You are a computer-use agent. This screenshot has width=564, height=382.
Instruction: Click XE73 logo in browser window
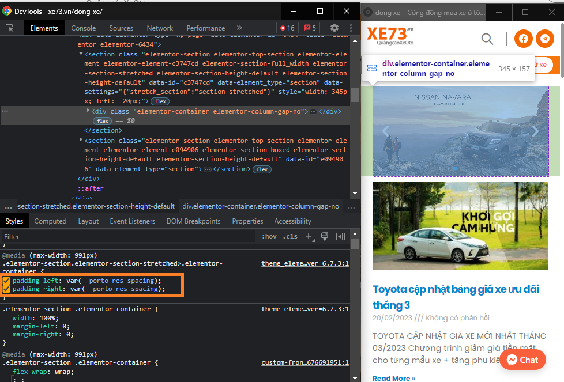pyautogui.click(x=390, y=36)
